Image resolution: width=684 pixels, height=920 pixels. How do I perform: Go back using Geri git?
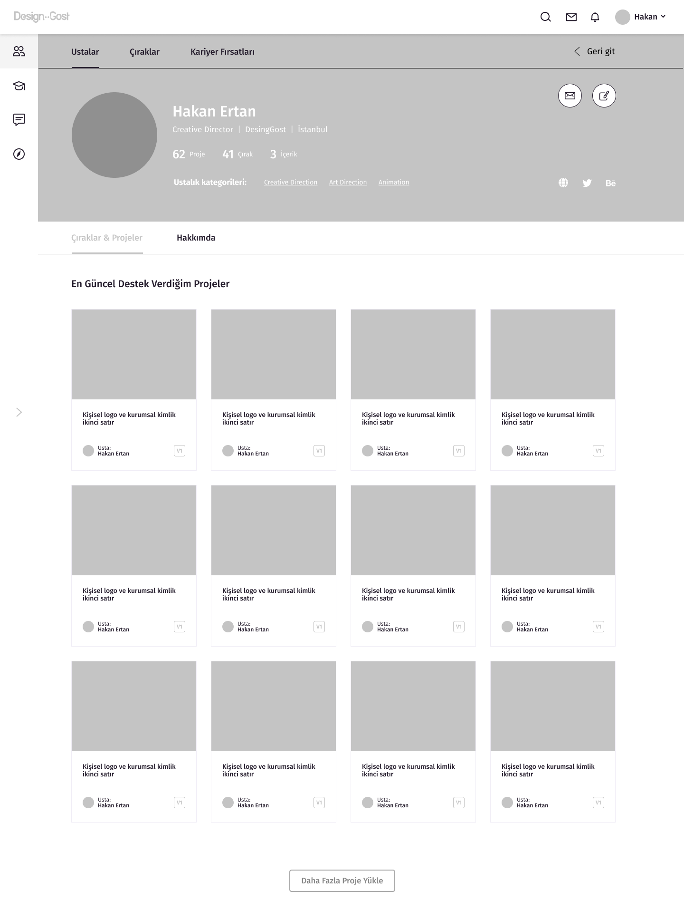[x=594, y=51]
